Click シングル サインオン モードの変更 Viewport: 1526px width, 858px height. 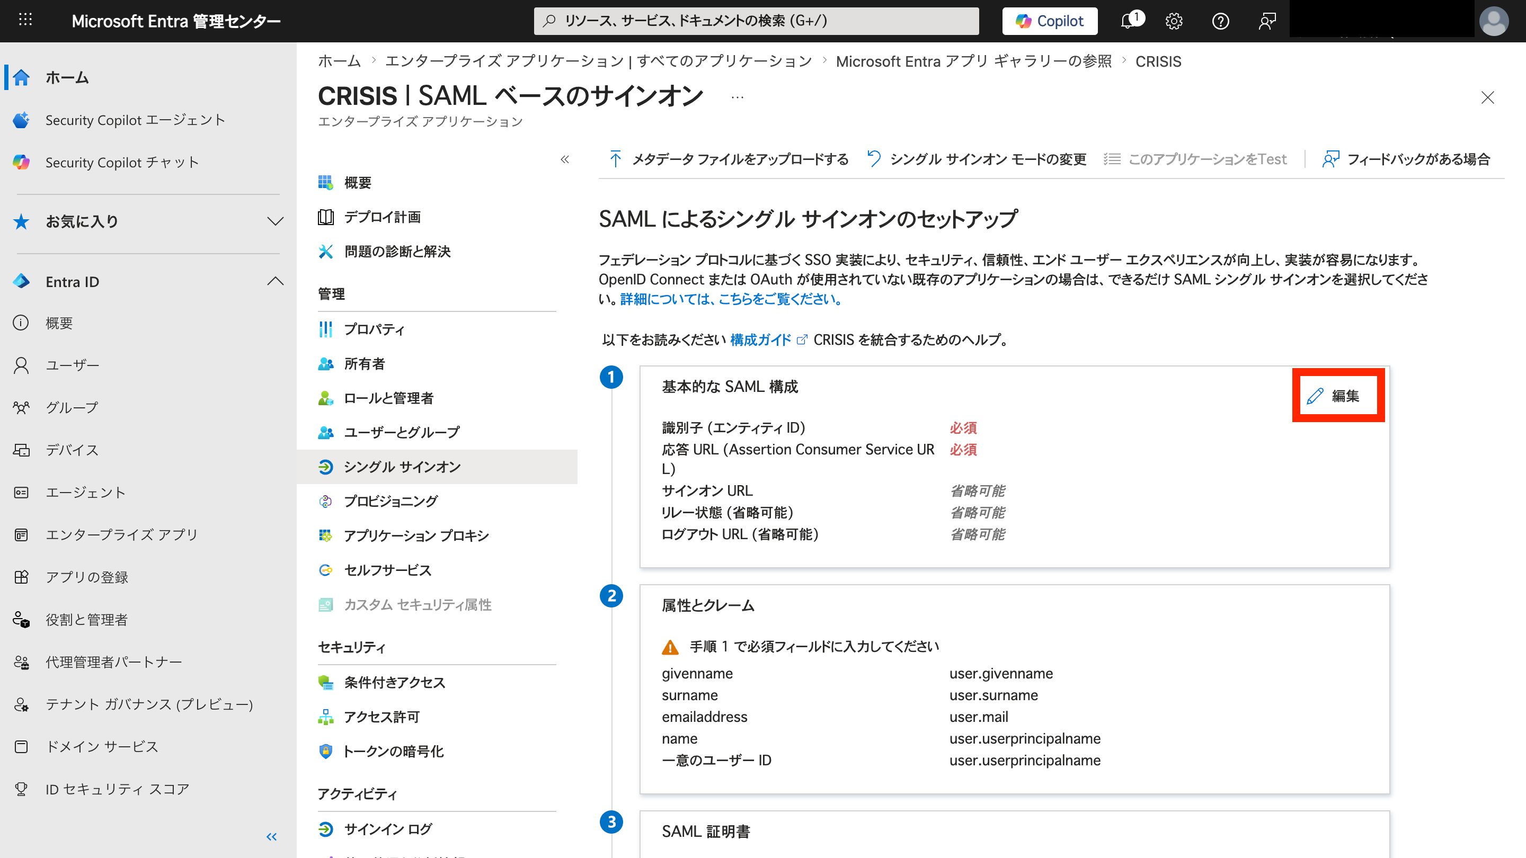click(x=977, y=159)
